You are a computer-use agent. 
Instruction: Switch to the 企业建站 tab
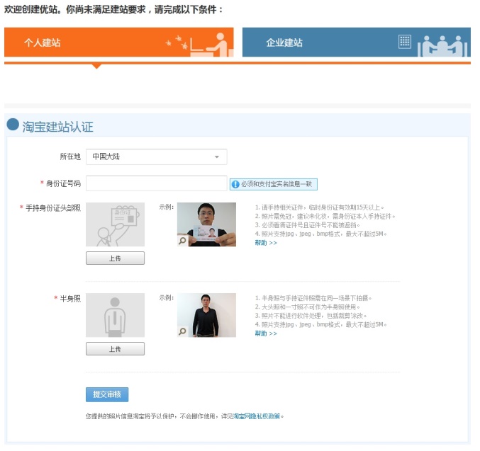click(357, 42)
